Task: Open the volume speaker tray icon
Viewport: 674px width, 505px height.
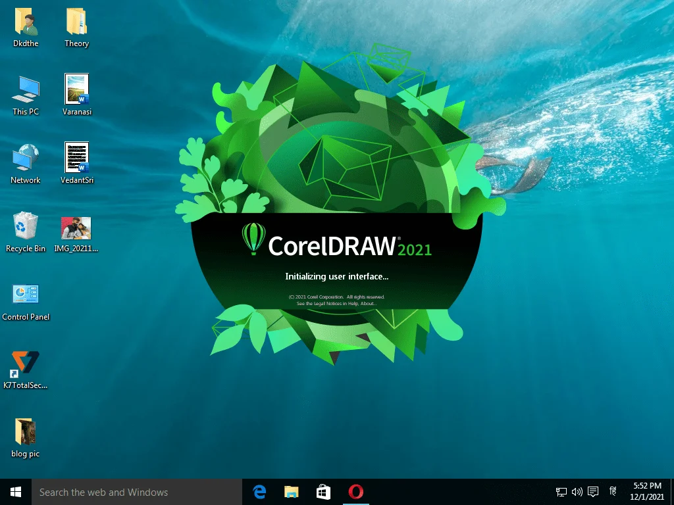Action: 577,492
